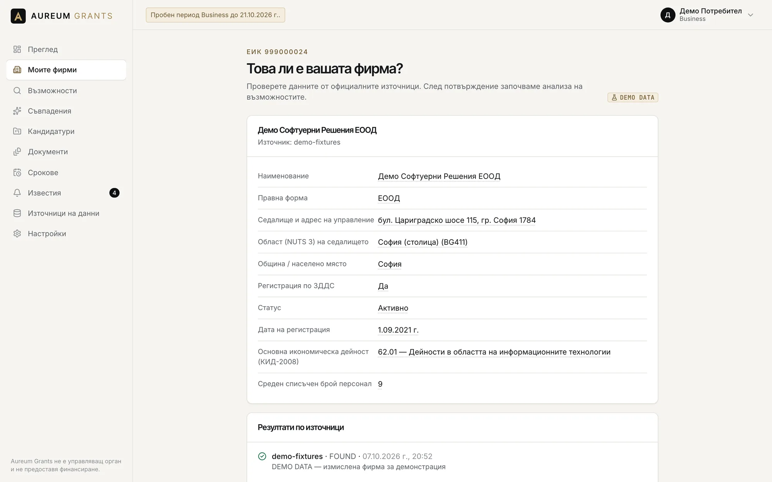Click region value София (столица) (BG411)
772x482 pixels.
pos(423,242)
